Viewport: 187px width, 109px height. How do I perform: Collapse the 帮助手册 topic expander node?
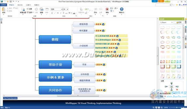pyautogui.click(x=73, y=64)
